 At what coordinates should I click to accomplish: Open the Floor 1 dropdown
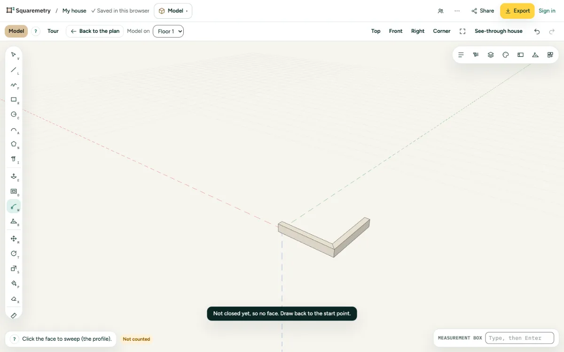click(x=168, y=31)
